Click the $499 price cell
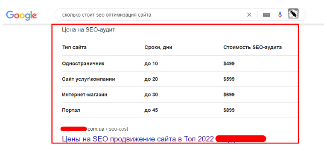 click(x=229, y=64)
